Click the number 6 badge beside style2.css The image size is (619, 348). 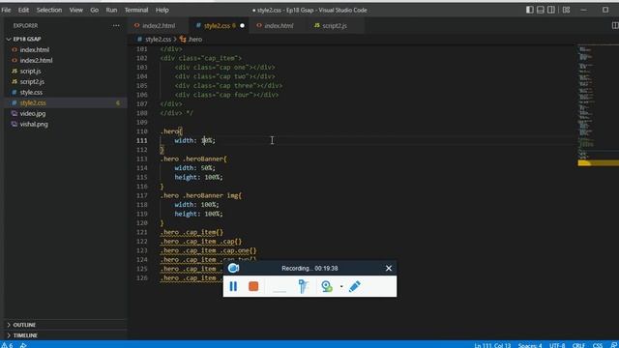coord(118,103)
